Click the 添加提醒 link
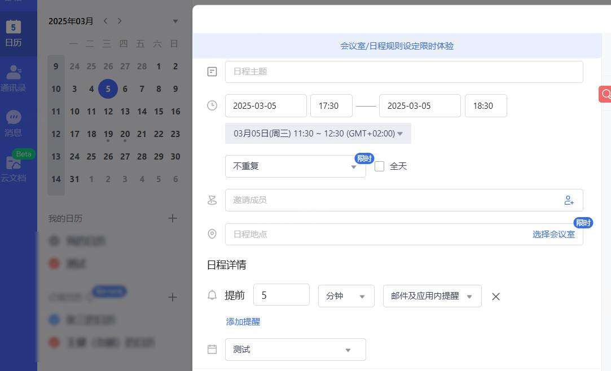 tap(243, 322)
